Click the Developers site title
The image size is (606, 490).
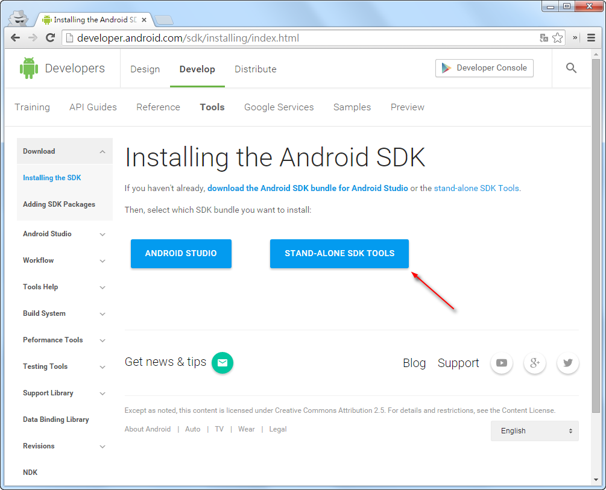pos(75,68)
